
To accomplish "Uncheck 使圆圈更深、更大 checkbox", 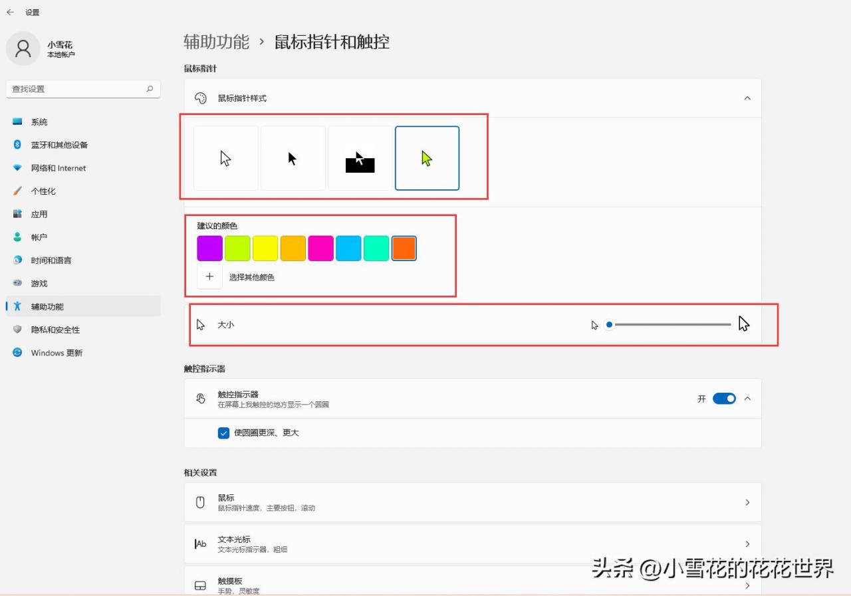I will click(x=223, y=433).
